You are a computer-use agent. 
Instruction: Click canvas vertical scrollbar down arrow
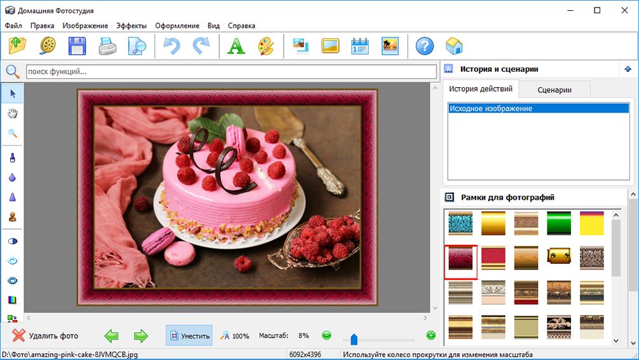point(435,308)
